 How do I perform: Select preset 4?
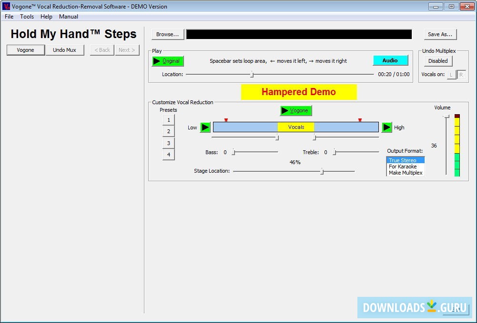tap(169, 155)
